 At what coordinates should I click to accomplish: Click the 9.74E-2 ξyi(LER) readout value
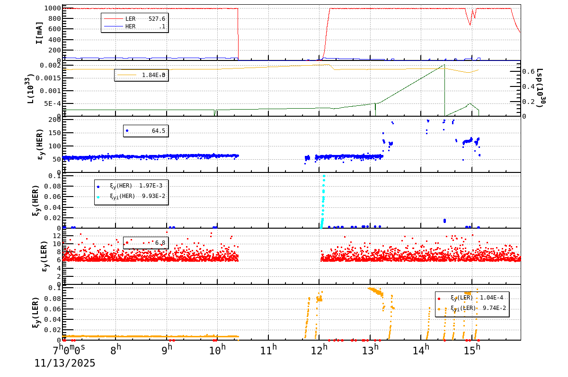[494, 309]
